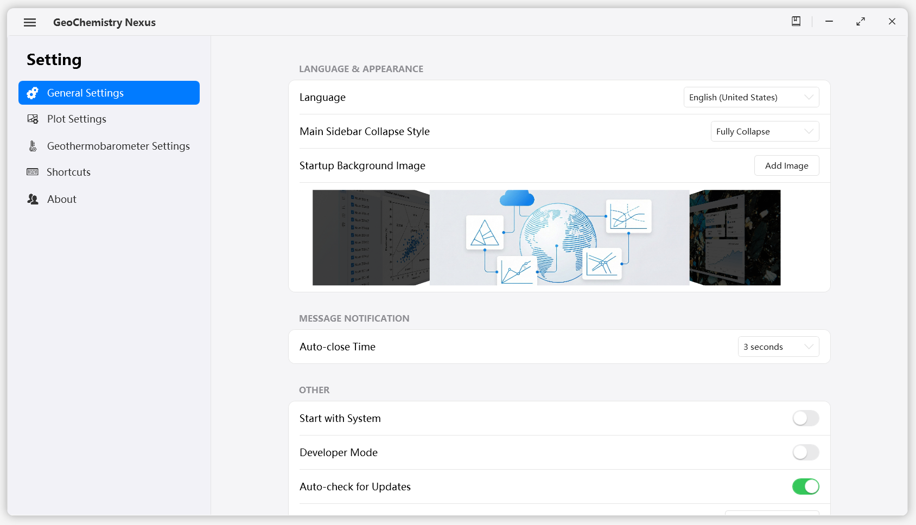Click the Geothermobarometer thermometer icon
The image size is (916, 525).
(x=33, y=146)
